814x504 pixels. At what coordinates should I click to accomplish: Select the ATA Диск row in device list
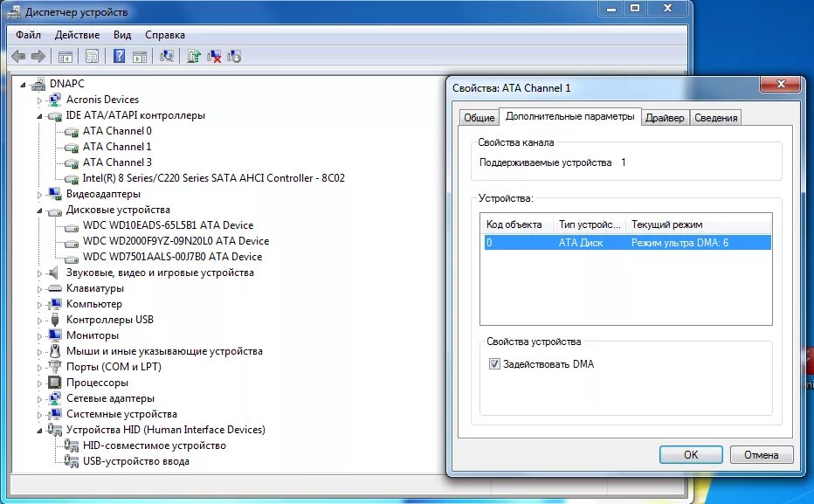point(627,243)
